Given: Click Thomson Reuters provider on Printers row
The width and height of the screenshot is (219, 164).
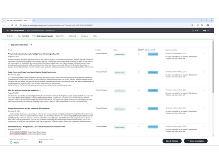Looking at the screenshot, I should pos(101,54).
